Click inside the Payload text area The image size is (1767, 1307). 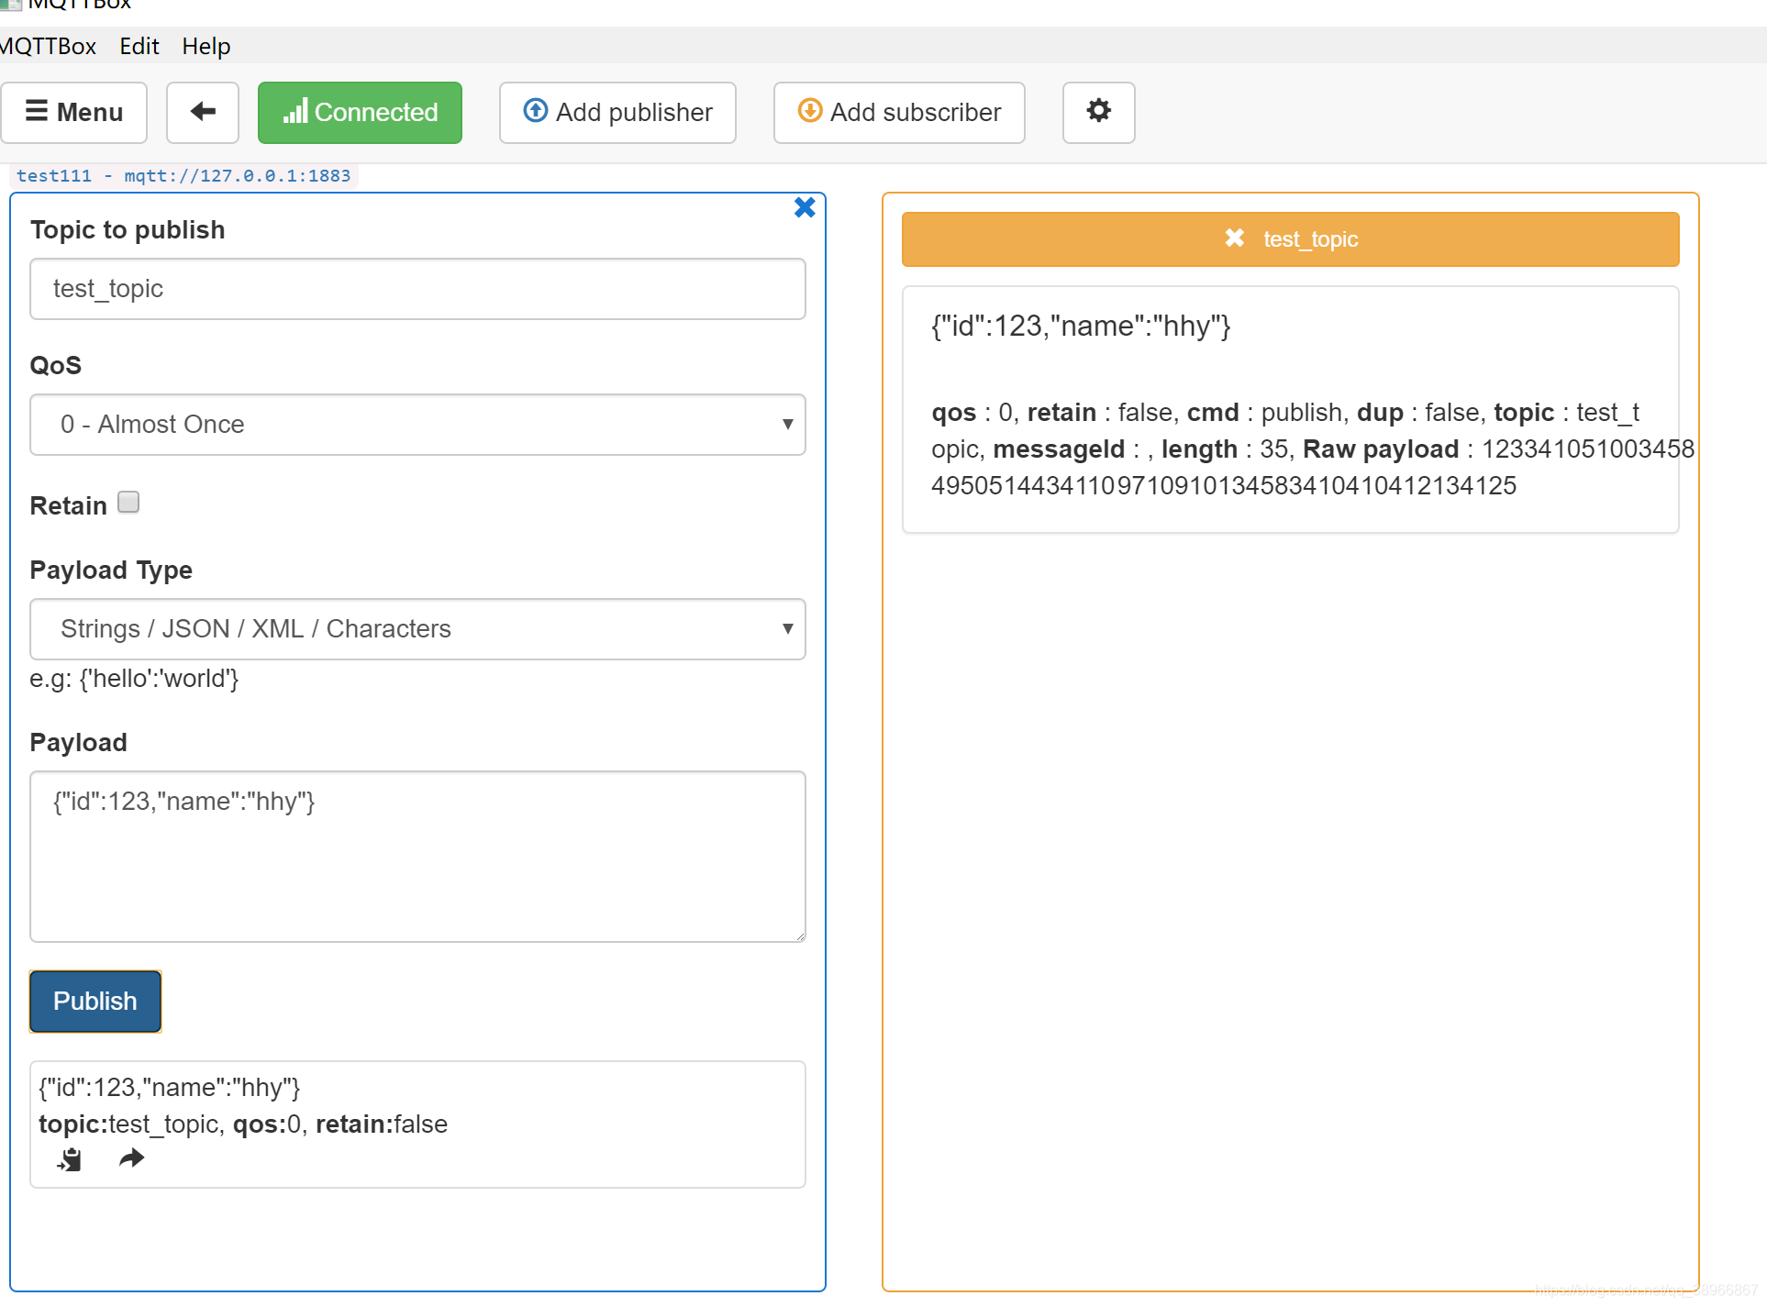pyautogui.click(x=417, y=856)
